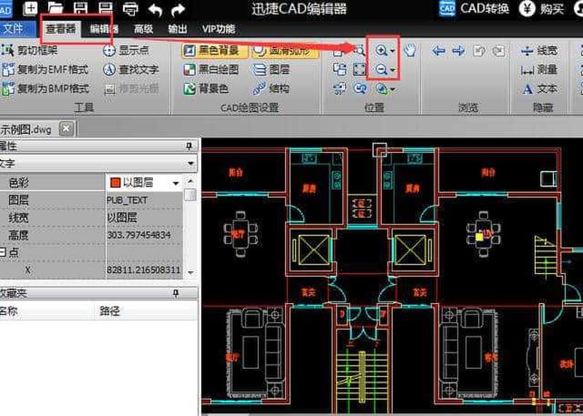Click the first page icon in 浏览 group
This screenshot has height=416, width=583.
coord(479,50)
